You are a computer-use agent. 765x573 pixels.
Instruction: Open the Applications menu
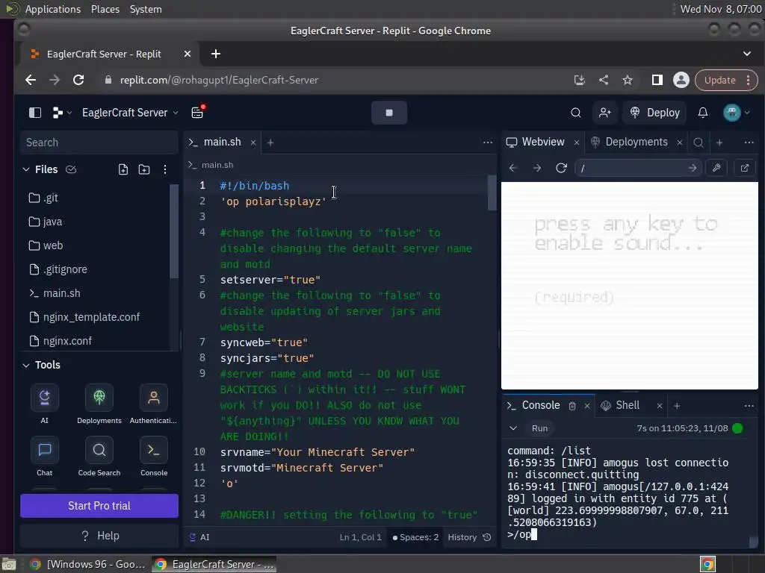tap(53, 9)
